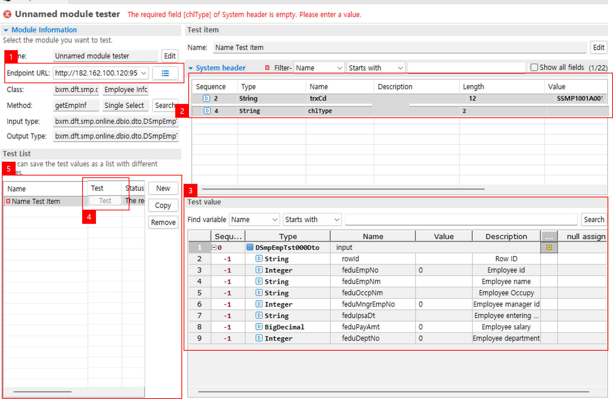
Task: Click the endpoint URL list icon button
Action: (x=165, y=73)
